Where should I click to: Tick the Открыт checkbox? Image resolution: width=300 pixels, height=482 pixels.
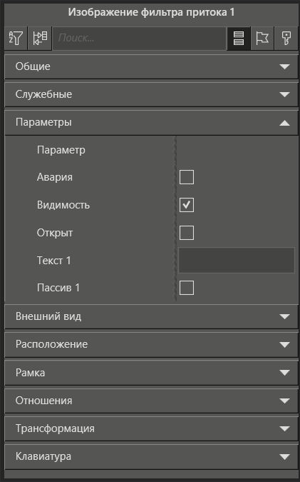coord(187,232)
